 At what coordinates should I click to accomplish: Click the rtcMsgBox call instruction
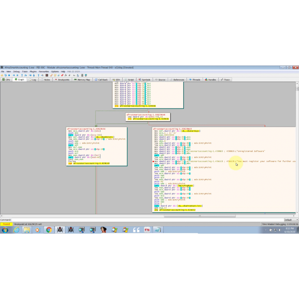(x=174, y=186)
